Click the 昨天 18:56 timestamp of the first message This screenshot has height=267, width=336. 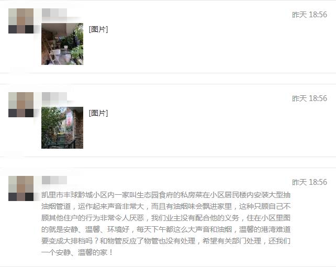pos(309,15)
